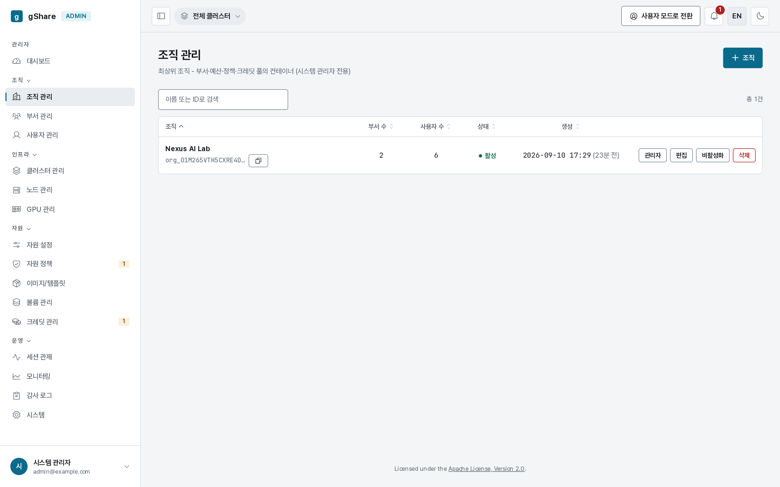Open GPU 관리 from sidebar
The width and height of the screenshot is (780, 487).
(x=70, y=209)
